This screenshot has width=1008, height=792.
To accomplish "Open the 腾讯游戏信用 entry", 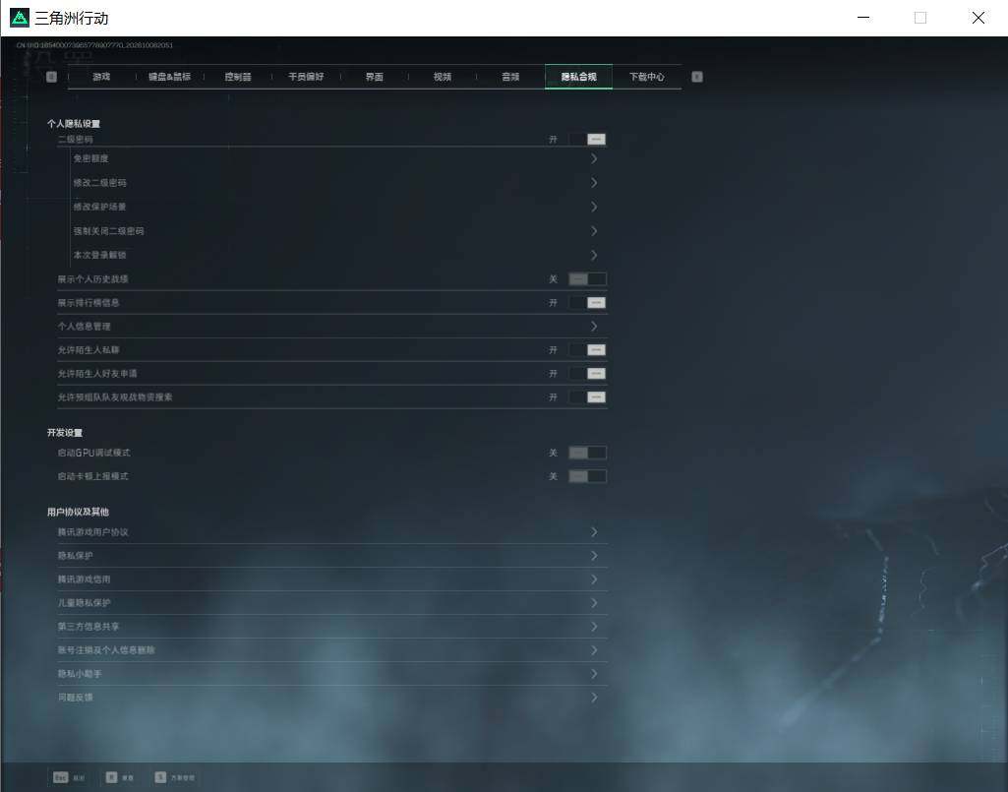I will [x=332, y=579].
